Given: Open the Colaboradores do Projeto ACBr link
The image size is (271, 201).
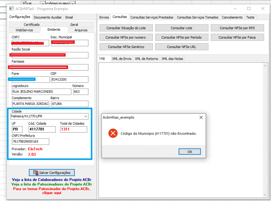Looking at the screenshot, I should (52, 180).
